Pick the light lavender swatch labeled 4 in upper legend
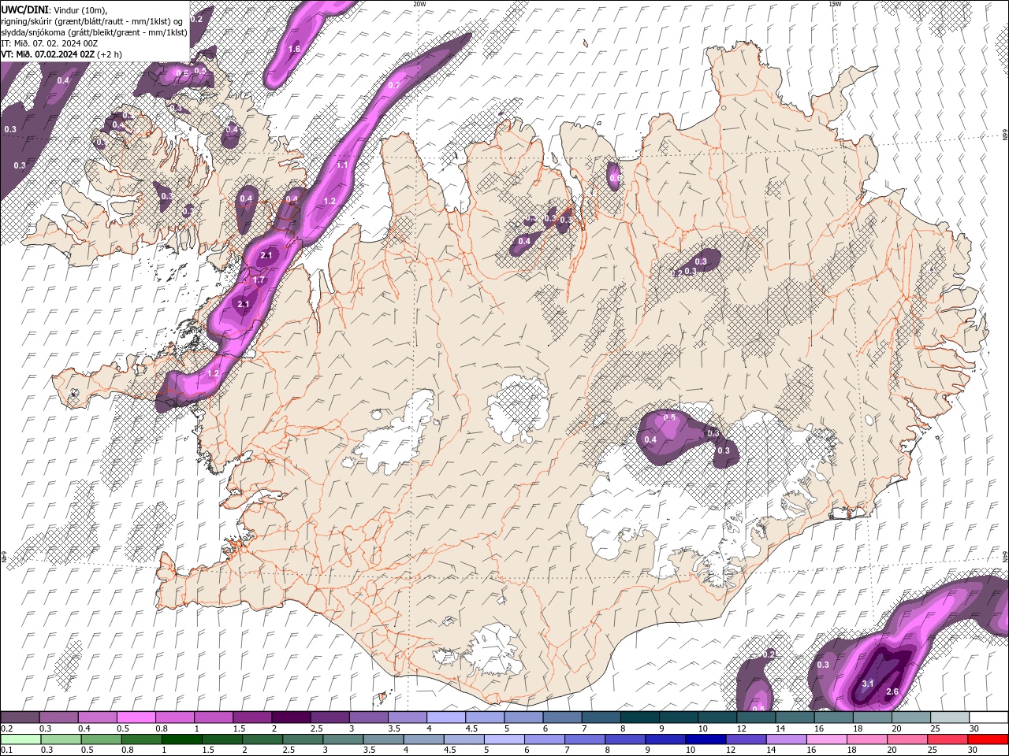 click(x=445, y=717)
